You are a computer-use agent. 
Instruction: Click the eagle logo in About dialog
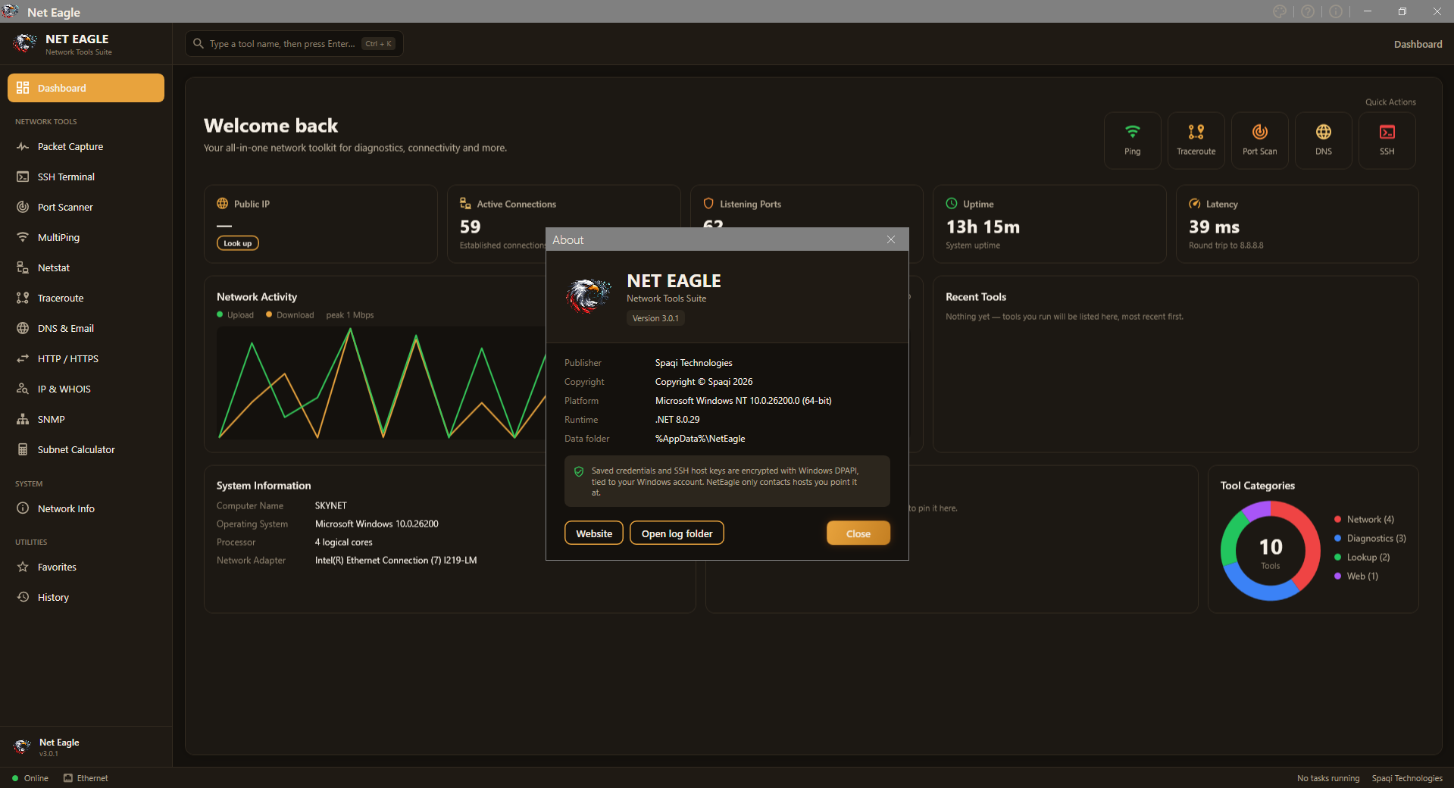pos(588,295)
